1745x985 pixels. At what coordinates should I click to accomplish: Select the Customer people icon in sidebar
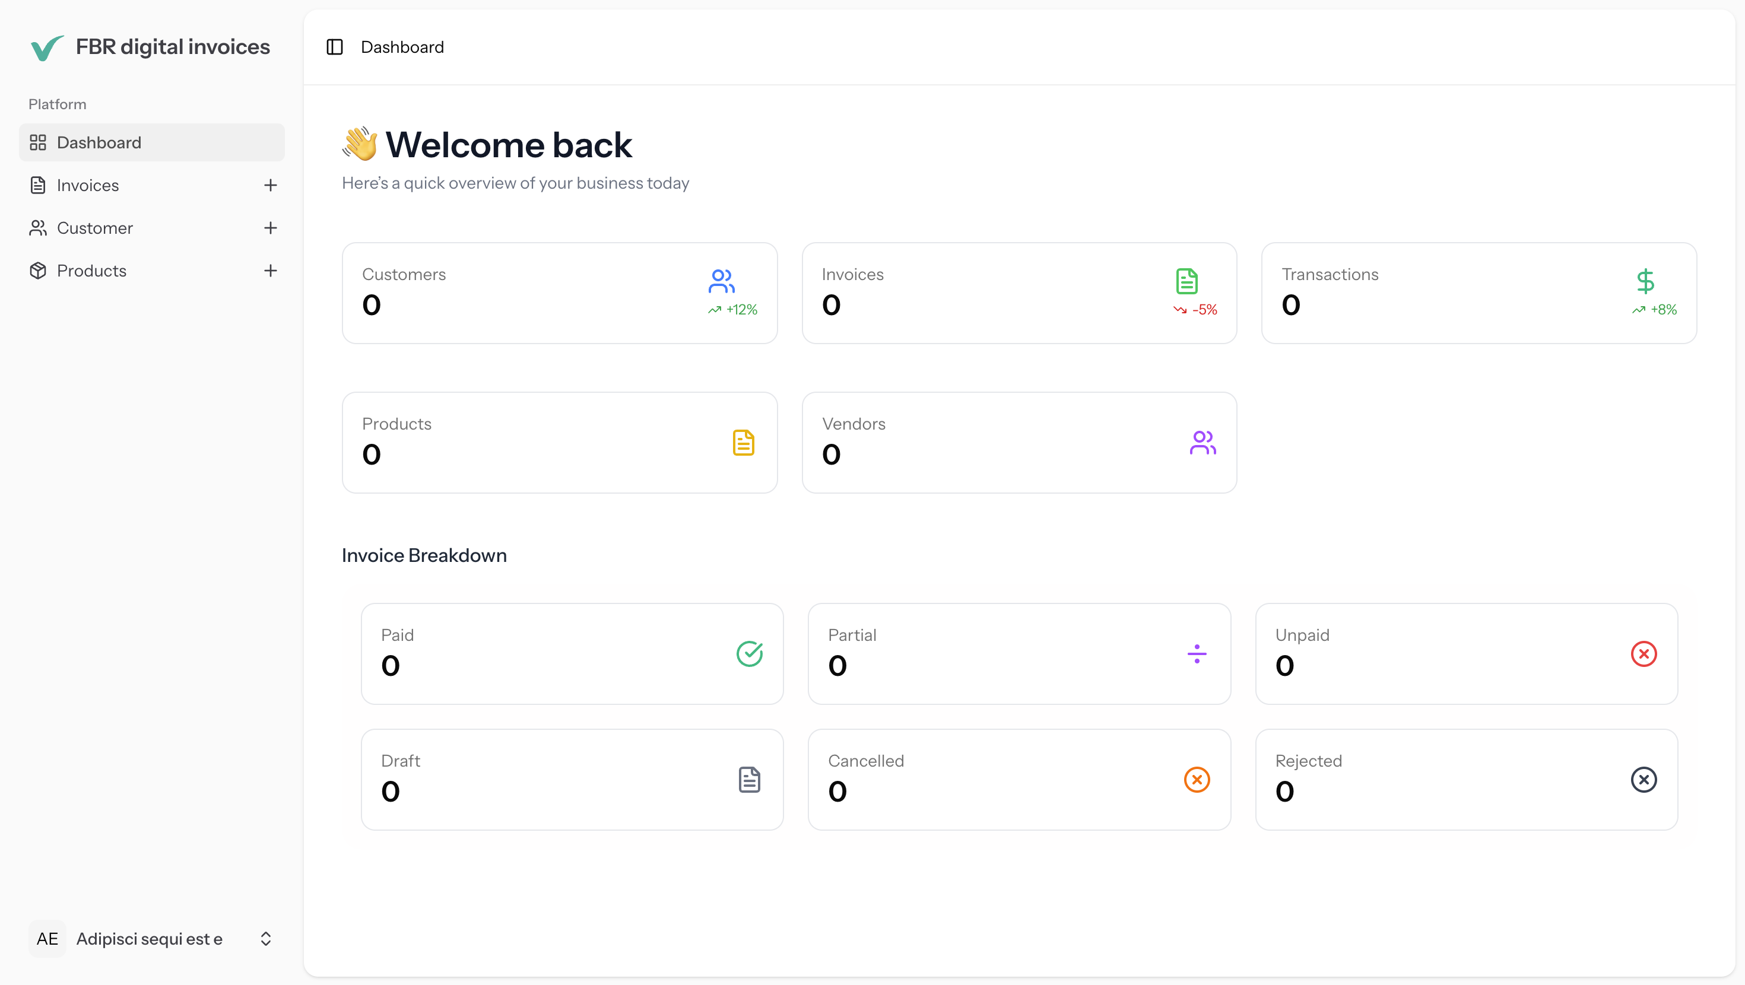38,228
